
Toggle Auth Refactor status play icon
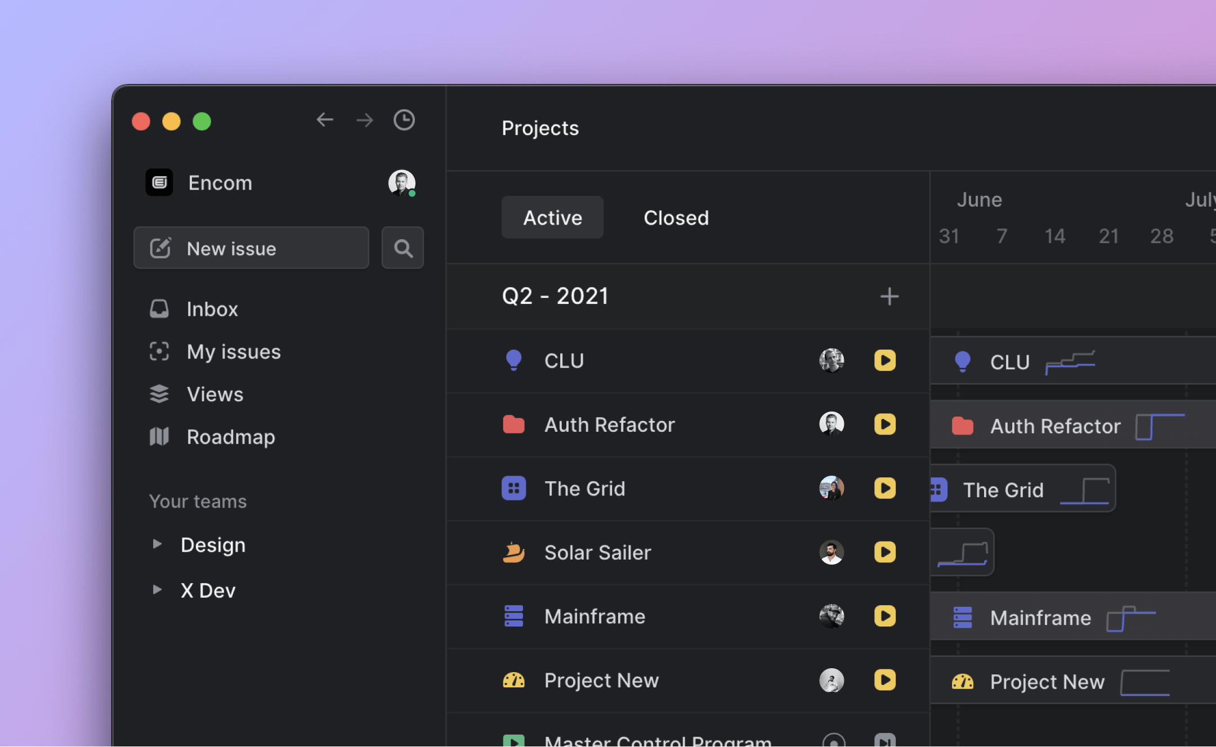tap(884, 424)
